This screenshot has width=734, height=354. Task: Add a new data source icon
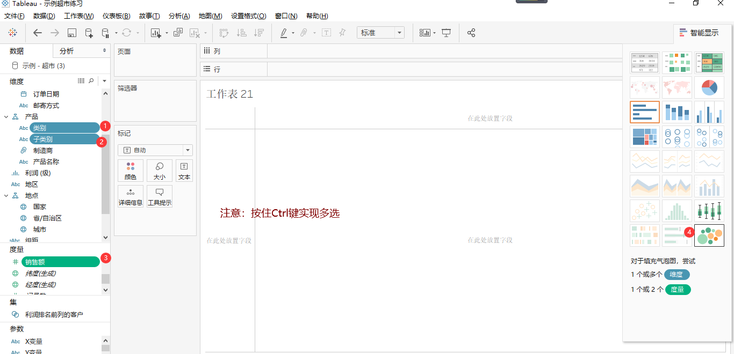click(x=89, y=33)
